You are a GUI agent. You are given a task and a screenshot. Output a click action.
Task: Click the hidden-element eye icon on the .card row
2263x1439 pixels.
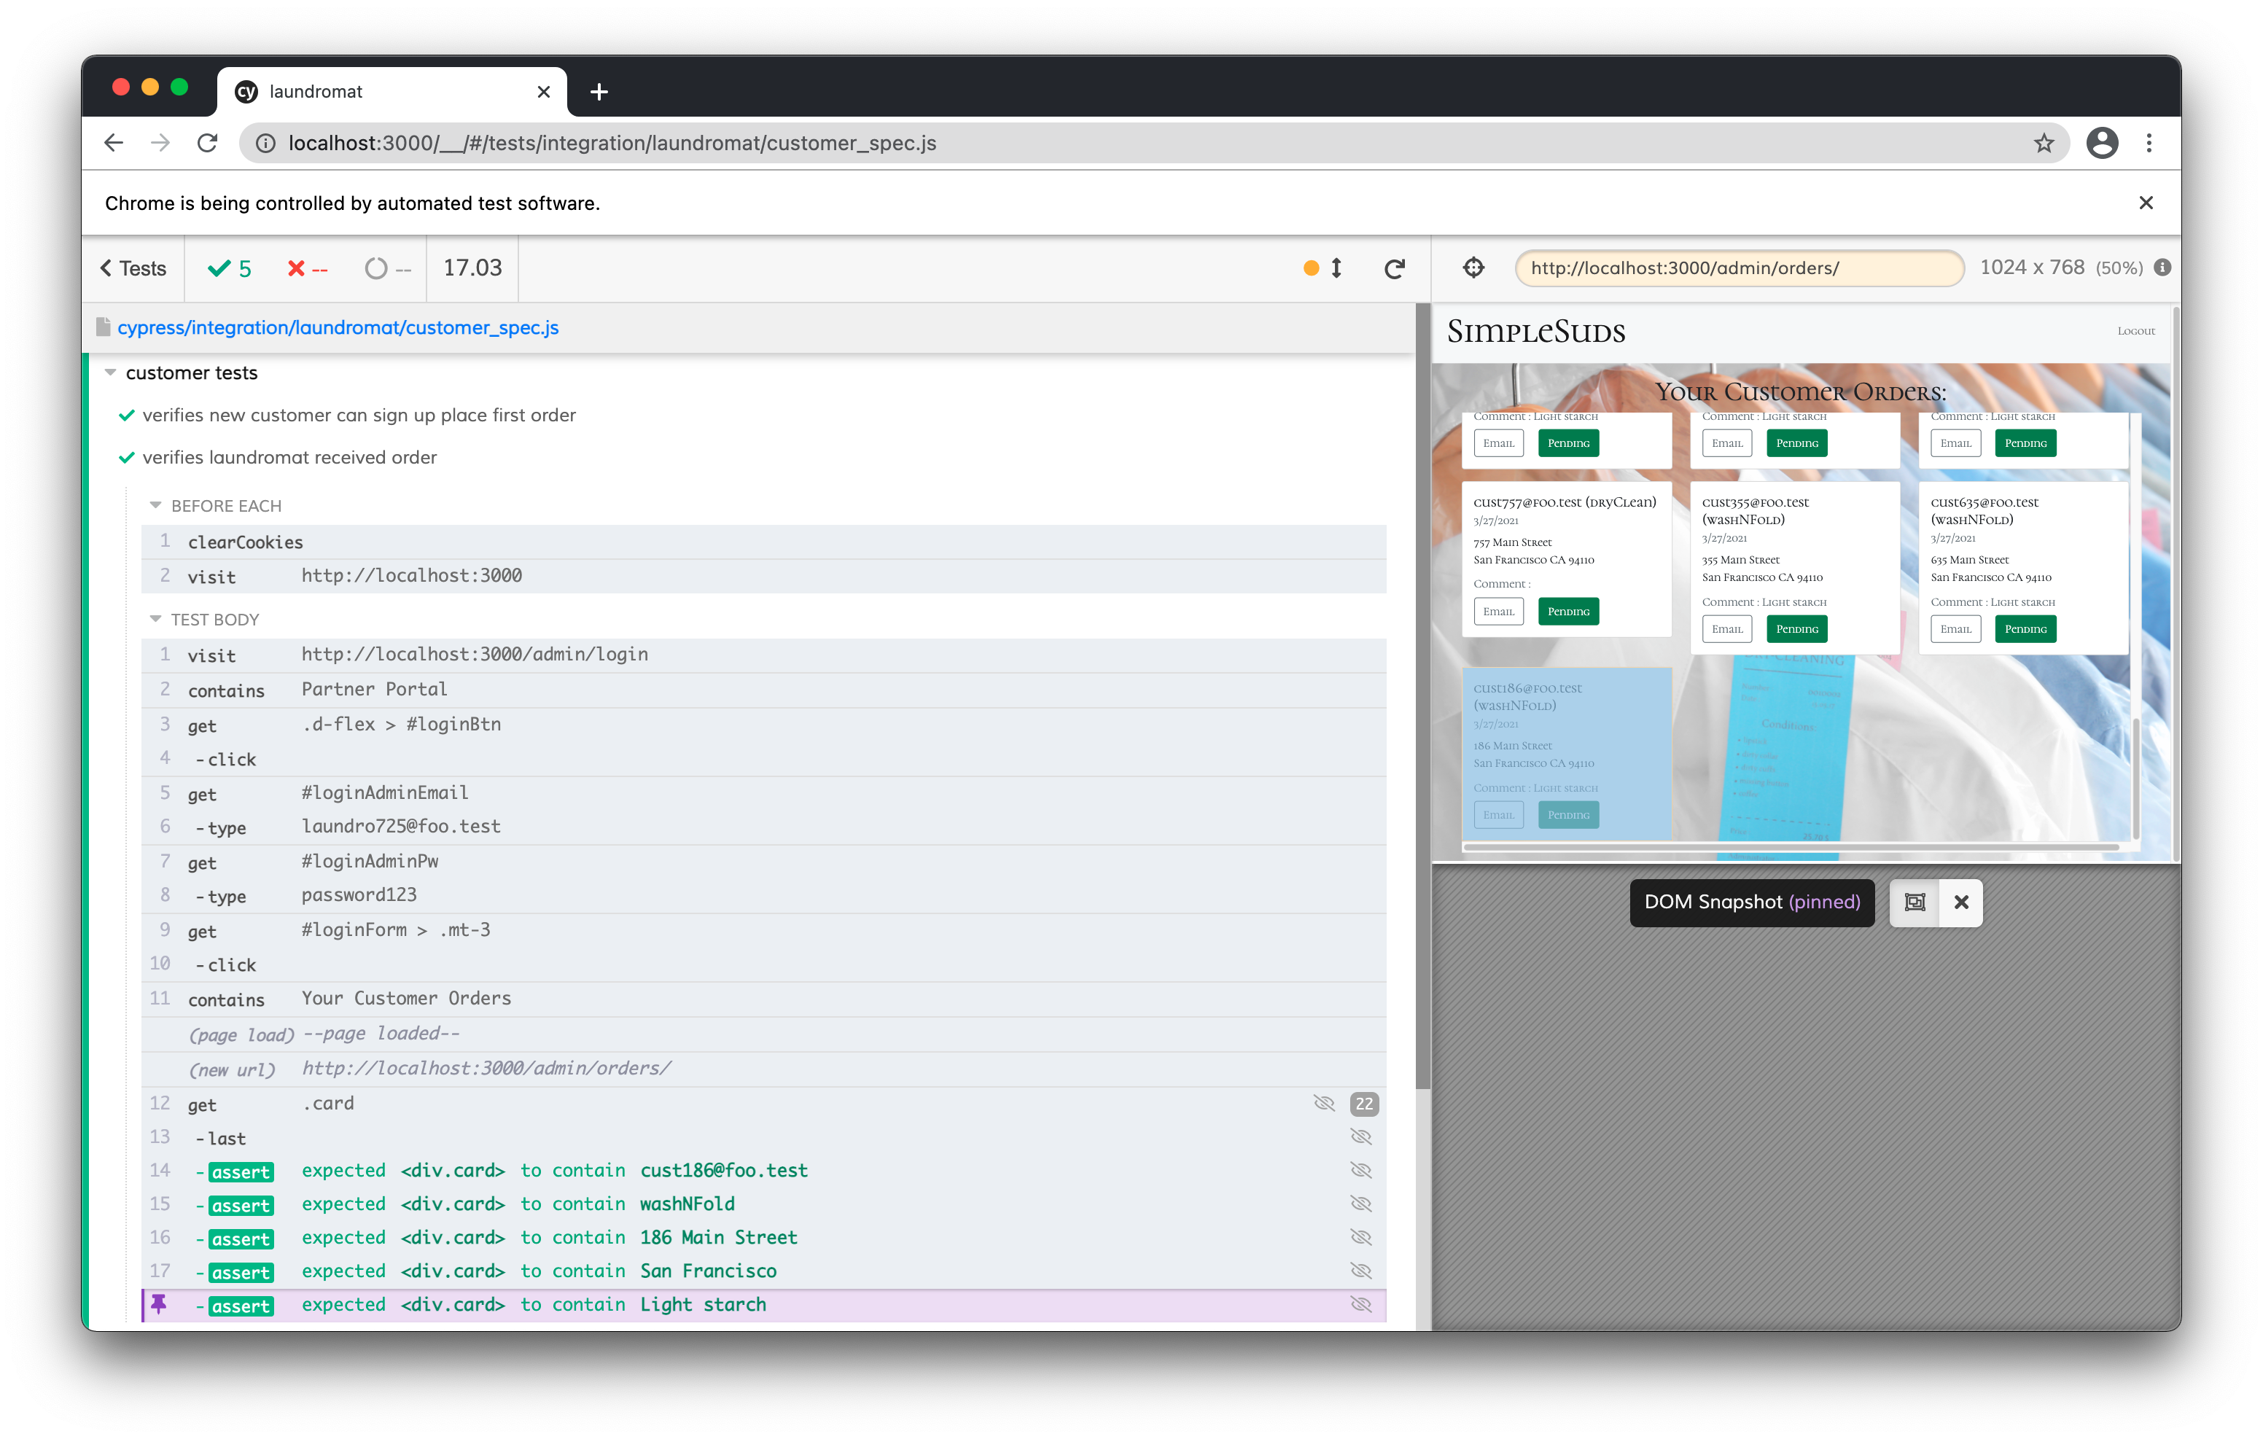[1325, 1104]
